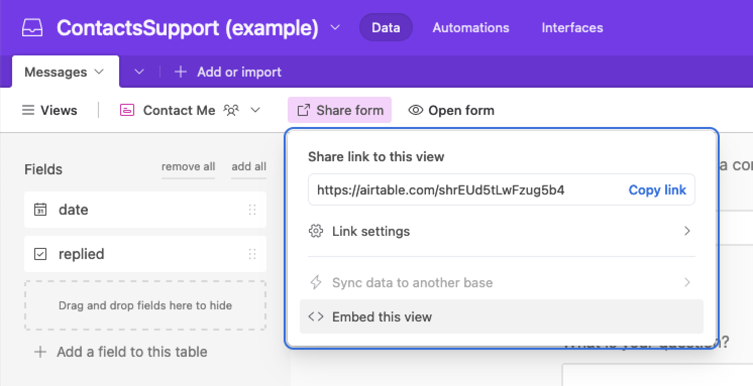Click the Copy link button
Viewport: 753px width, 386px height.
tap(657, 190)
